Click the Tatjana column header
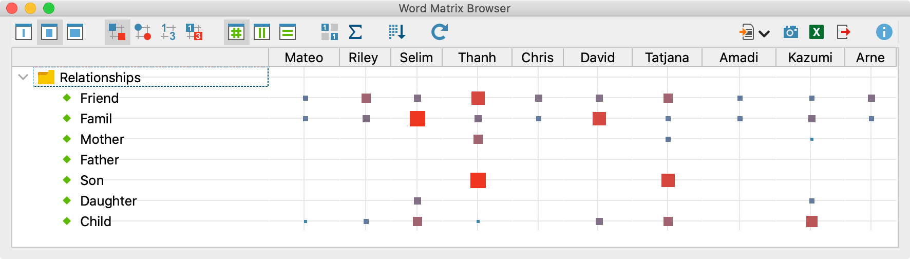Image resolution: width=910 pixels, height=259 pixels. 667,58
